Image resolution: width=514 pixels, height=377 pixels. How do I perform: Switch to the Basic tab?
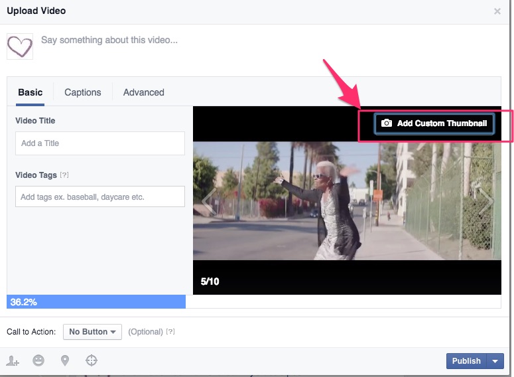(x=30, y=92)
